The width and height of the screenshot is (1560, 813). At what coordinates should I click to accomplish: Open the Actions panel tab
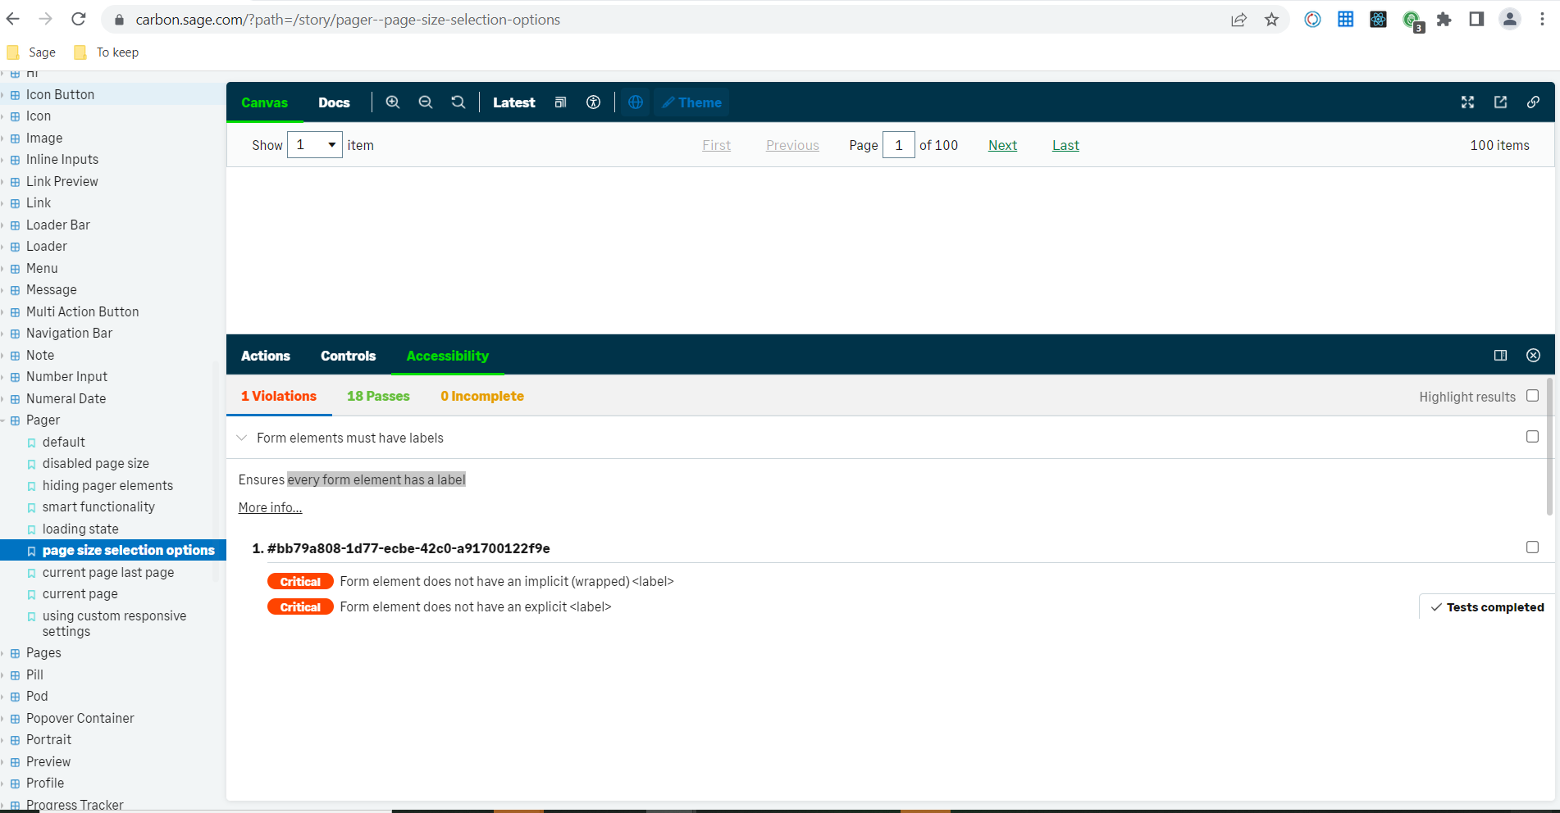click(266, 356)
